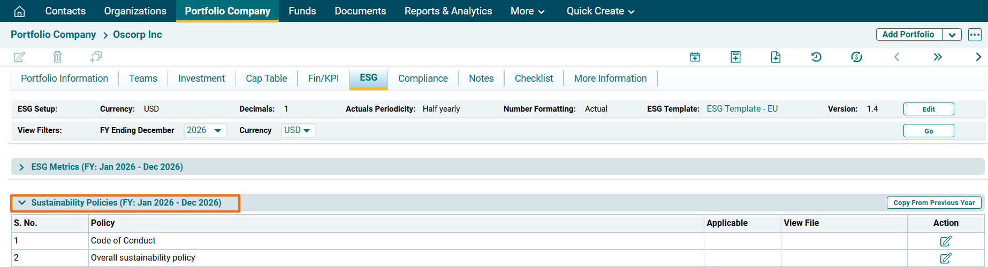Click the add document file icon

[x=776, y=57]
